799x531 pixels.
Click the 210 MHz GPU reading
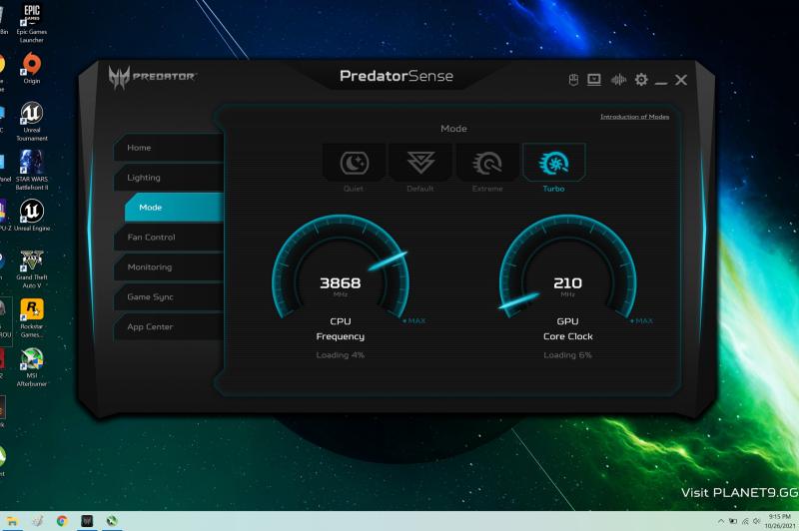tap(567, 283)
